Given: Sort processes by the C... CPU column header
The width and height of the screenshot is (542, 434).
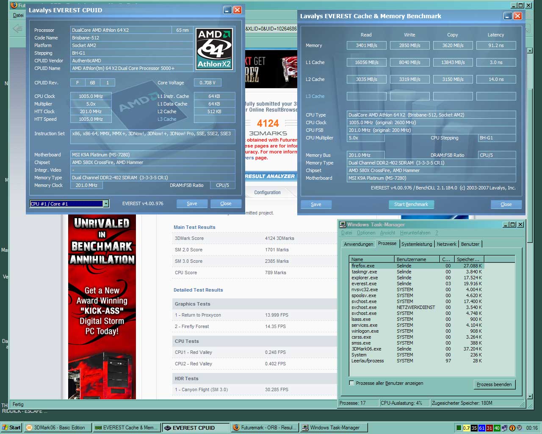Looking at the screenshot, I should tap(446, 259).
